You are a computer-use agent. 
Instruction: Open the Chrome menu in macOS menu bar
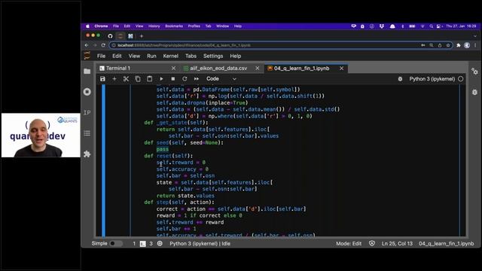(x=101, y=26)
